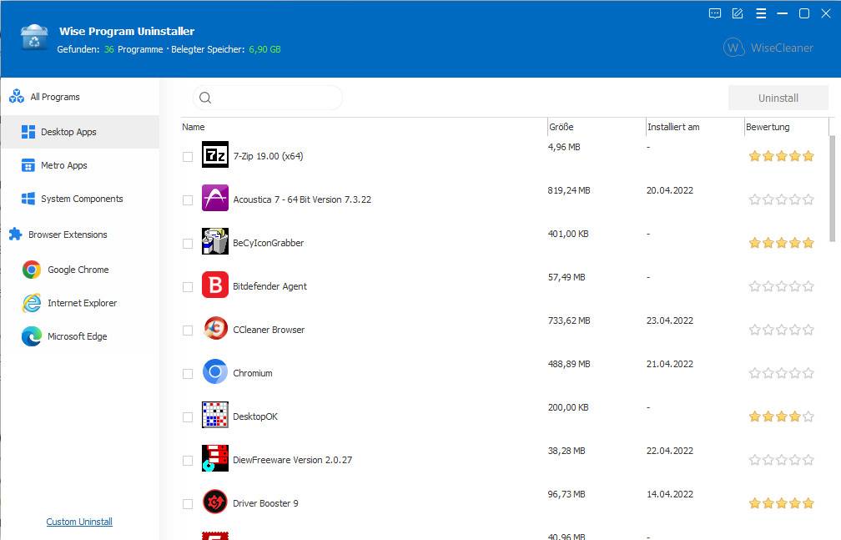
Task: Tick the Acoustica 7 checkbox
Action: coord(188,200)
